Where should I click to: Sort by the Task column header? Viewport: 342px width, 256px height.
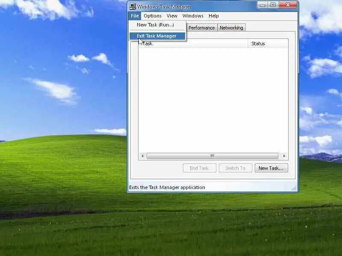(x=193, y=44)
